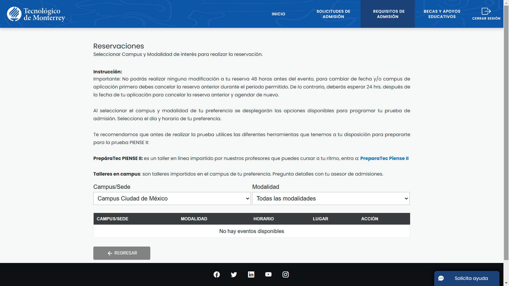Expand the Campus/Sede dropdown
Image resolution: width=509 pixels, height=286 pixels.
(x=172, y=199)
